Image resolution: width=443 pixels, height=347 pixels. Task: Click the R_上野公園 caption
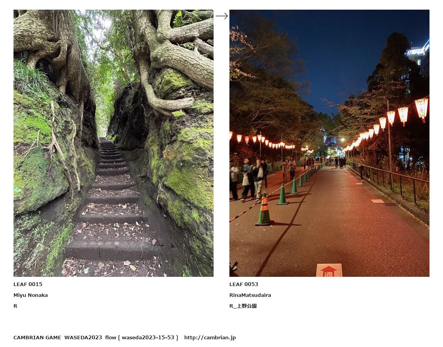pos(243,306)
